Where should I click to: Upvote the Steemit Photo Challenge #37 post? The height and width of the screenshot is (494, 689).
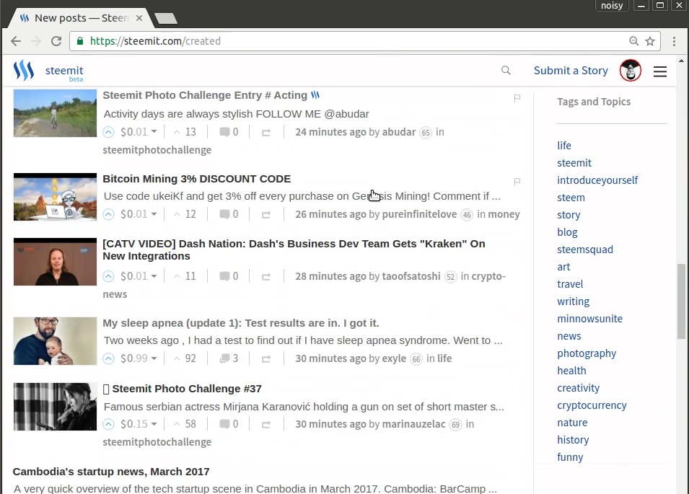point(108,424)
